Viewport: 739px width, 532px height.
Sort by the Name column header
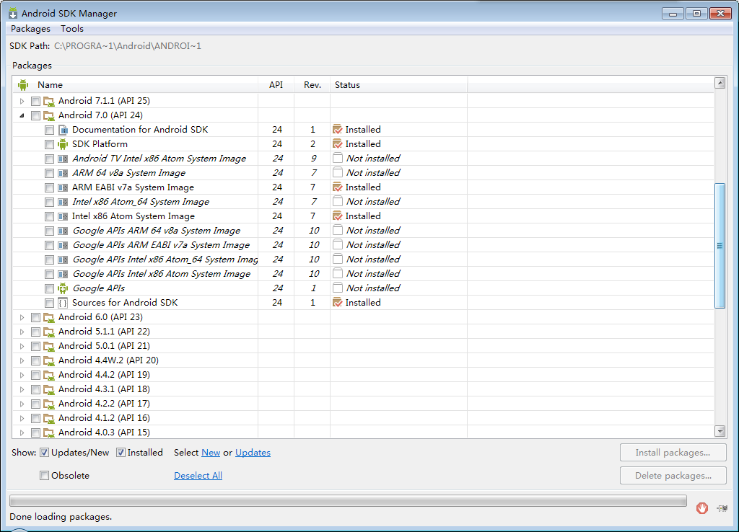(x=135, y=85)
